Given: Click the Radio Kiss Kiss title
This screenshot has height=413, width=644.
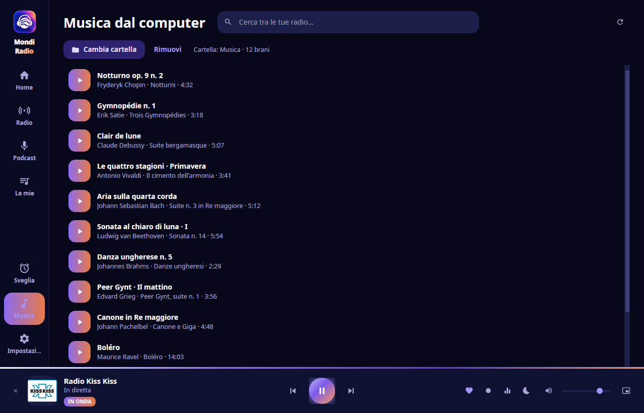Looking at the screenshot, I should pyautogui.click(x=91, y=381).
